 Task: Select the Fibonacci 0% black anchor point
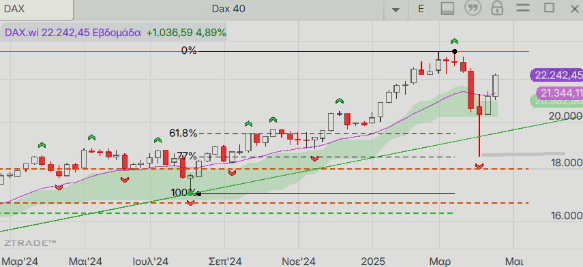pyautogui.click(x=454, y=51)
